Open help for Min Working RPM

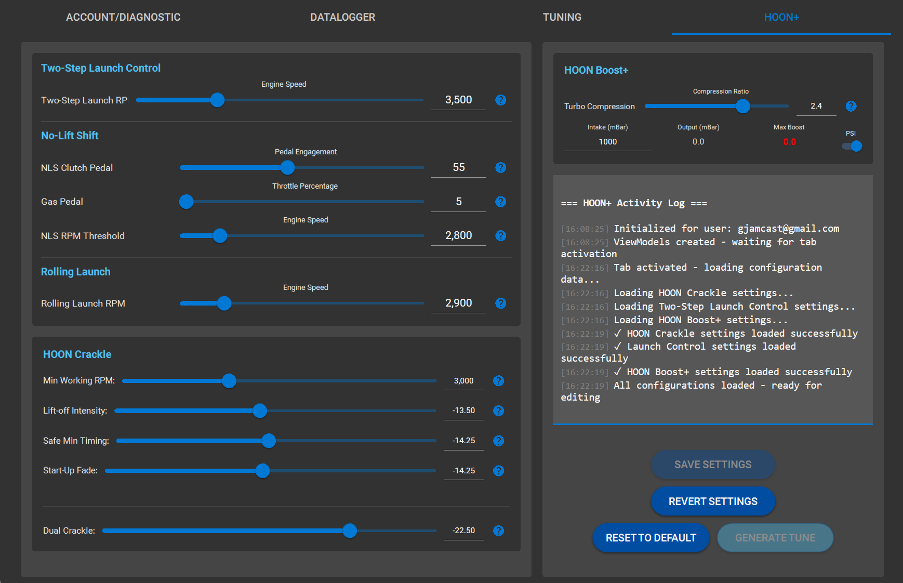click(498, 380)
